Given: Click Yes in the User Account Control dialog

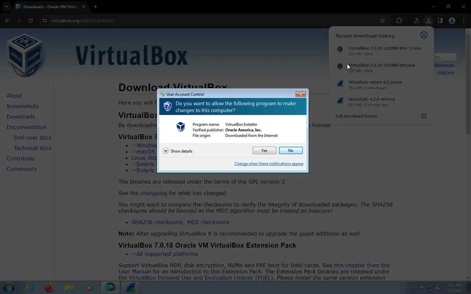Looking at the screenshot, I should (264, 150).
